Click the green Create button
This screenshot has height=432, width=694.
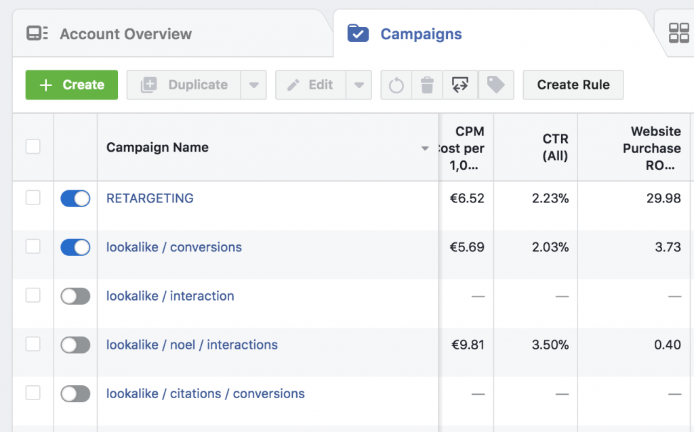coord(72,85)
